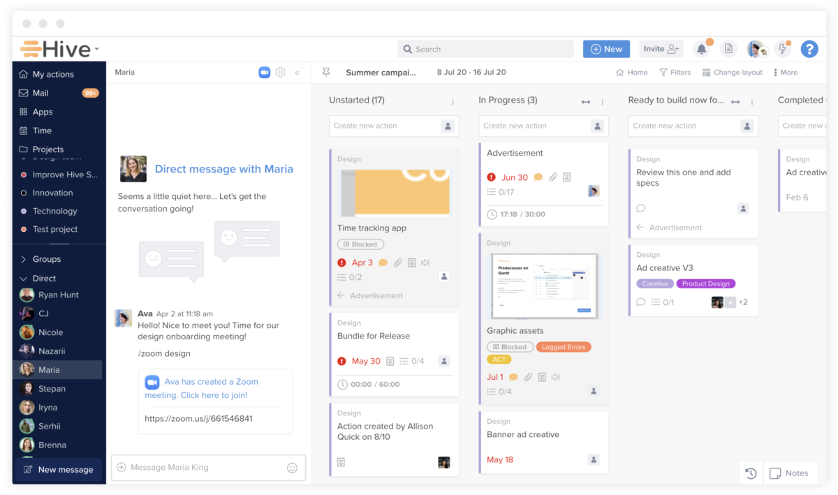Open the Mail section in the sidebar
Viewport: 838px width, 495px height.
click(42, 93)
